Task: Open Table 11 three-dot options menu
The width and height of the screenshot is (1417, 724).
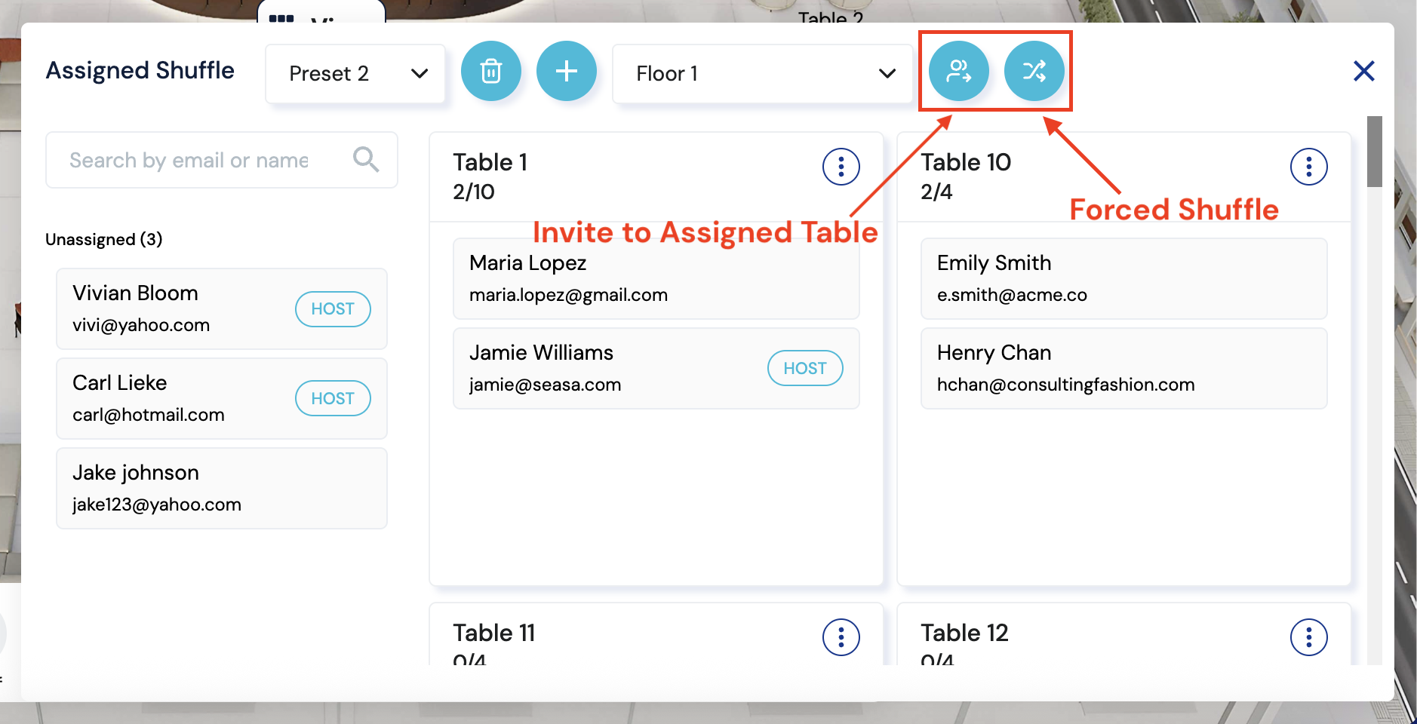Action: click(x=841, y=637)
